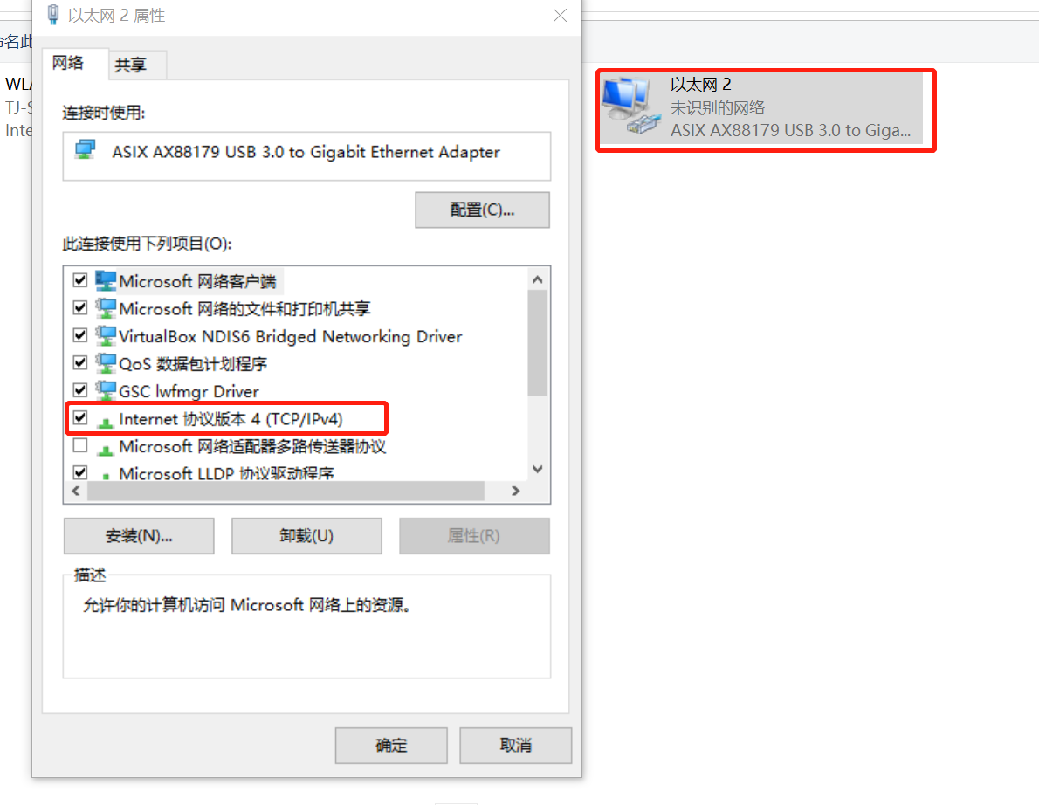Click the 以太网 2 network adapter icon
The width and height of the screenshot is (1039, 805).
click(630, 106)
